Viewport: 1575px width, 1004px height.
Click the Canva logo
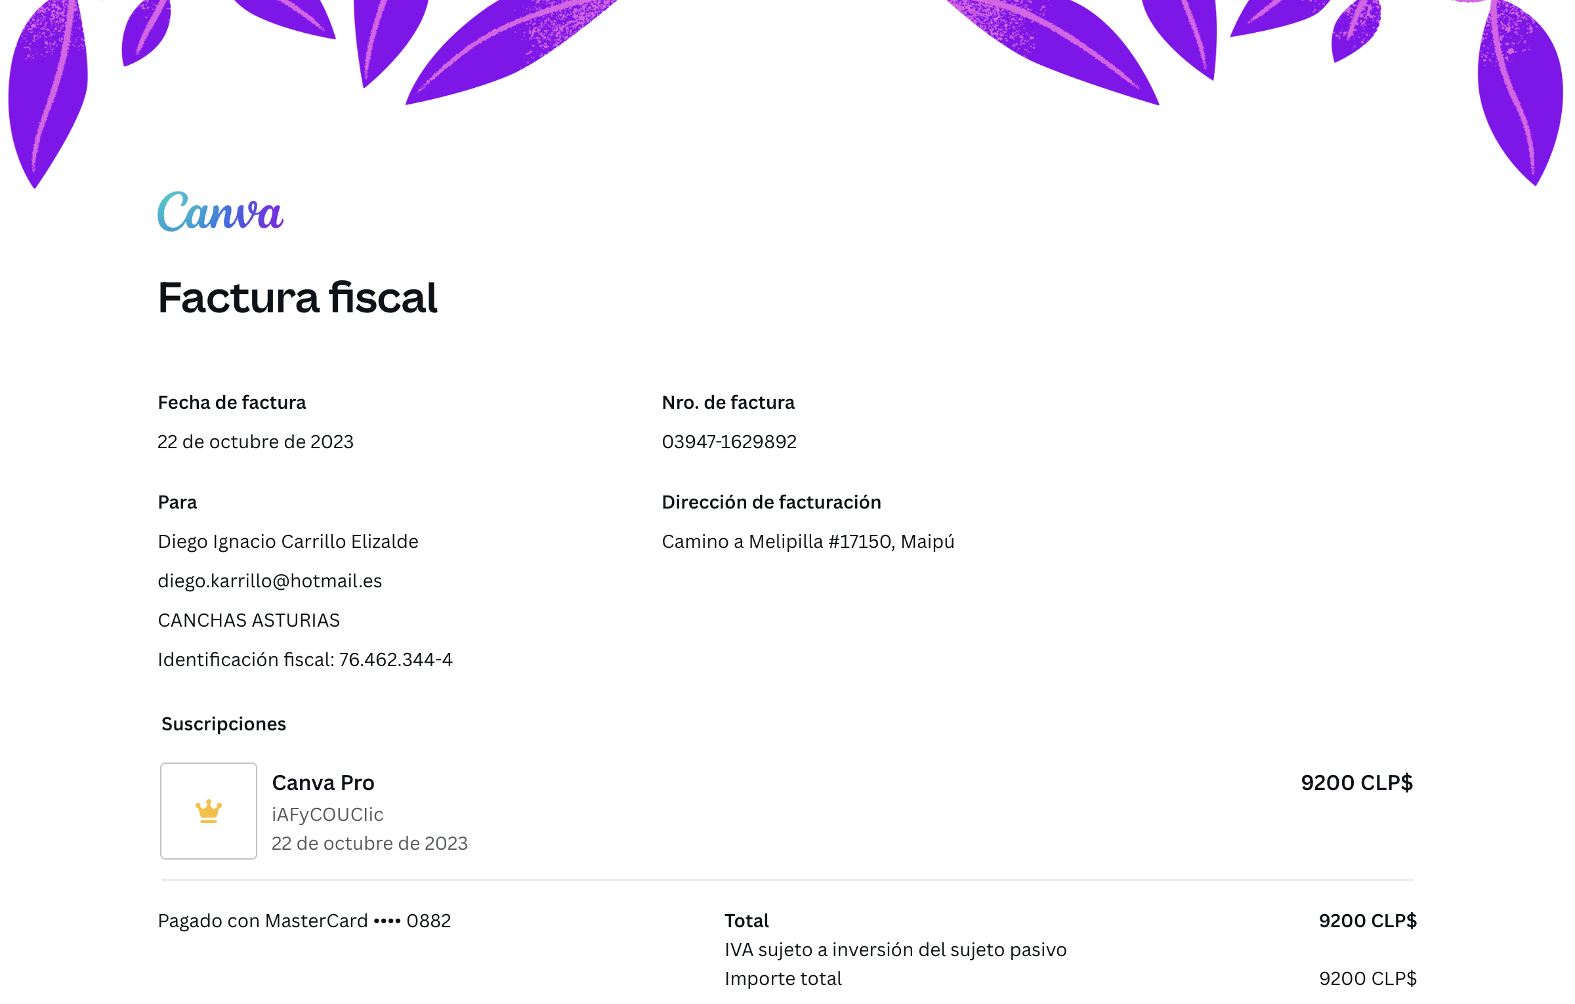tap(220, 212)
